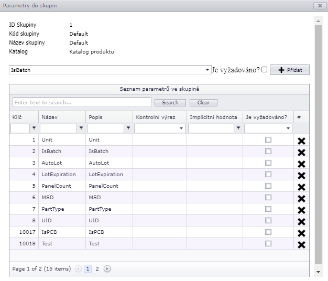Click the Přidat button

pyautogui.click(x=289, y=70)
